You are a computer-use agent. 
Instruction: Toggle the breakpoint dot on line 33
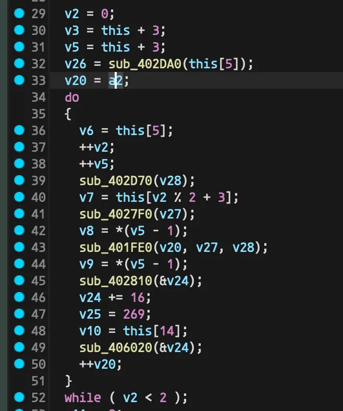pyautogui.click(x=19, y=80)
